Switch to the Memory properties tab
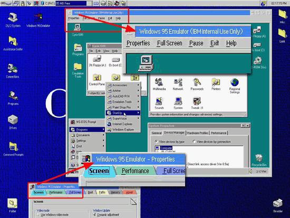 click(115, 193)
